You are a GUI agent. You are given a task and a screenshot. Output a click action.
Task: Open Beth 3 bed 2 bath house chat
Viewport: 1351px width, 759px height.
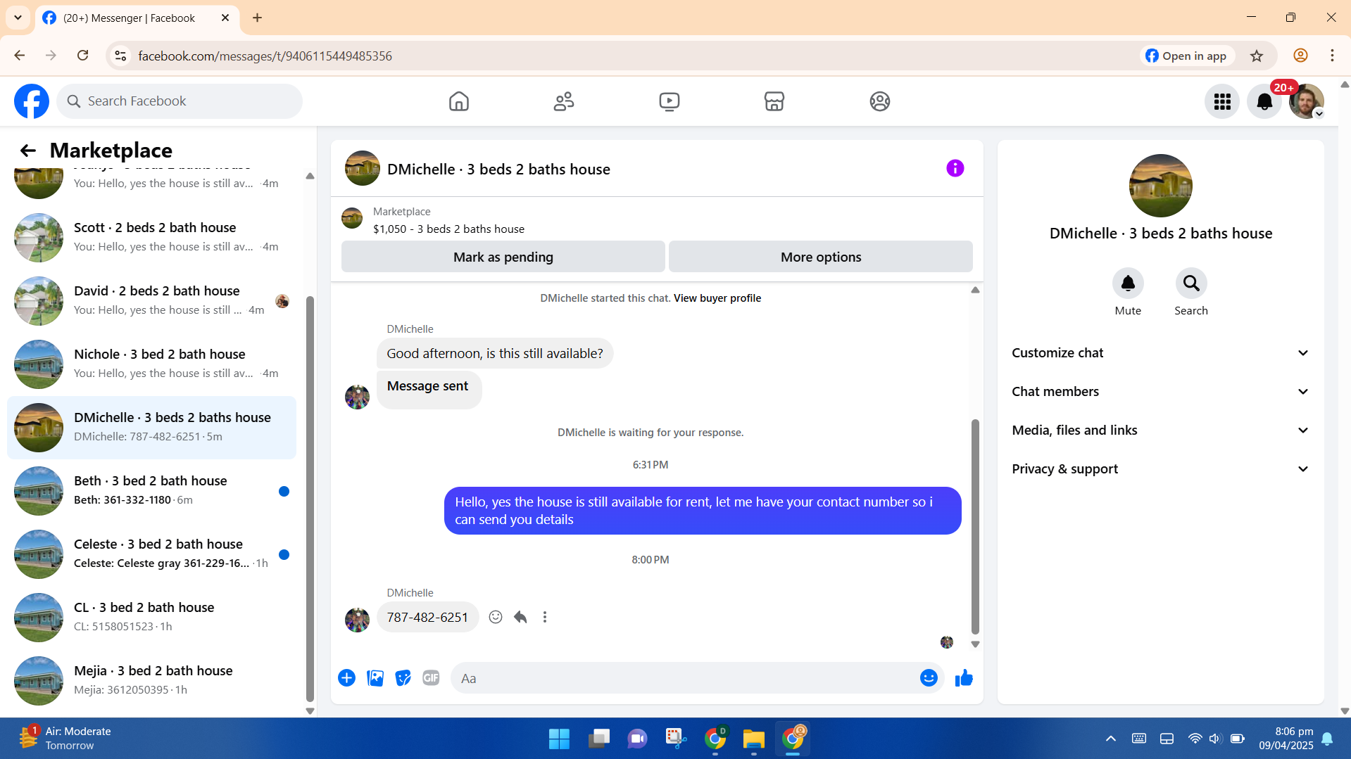click(152, 491)
